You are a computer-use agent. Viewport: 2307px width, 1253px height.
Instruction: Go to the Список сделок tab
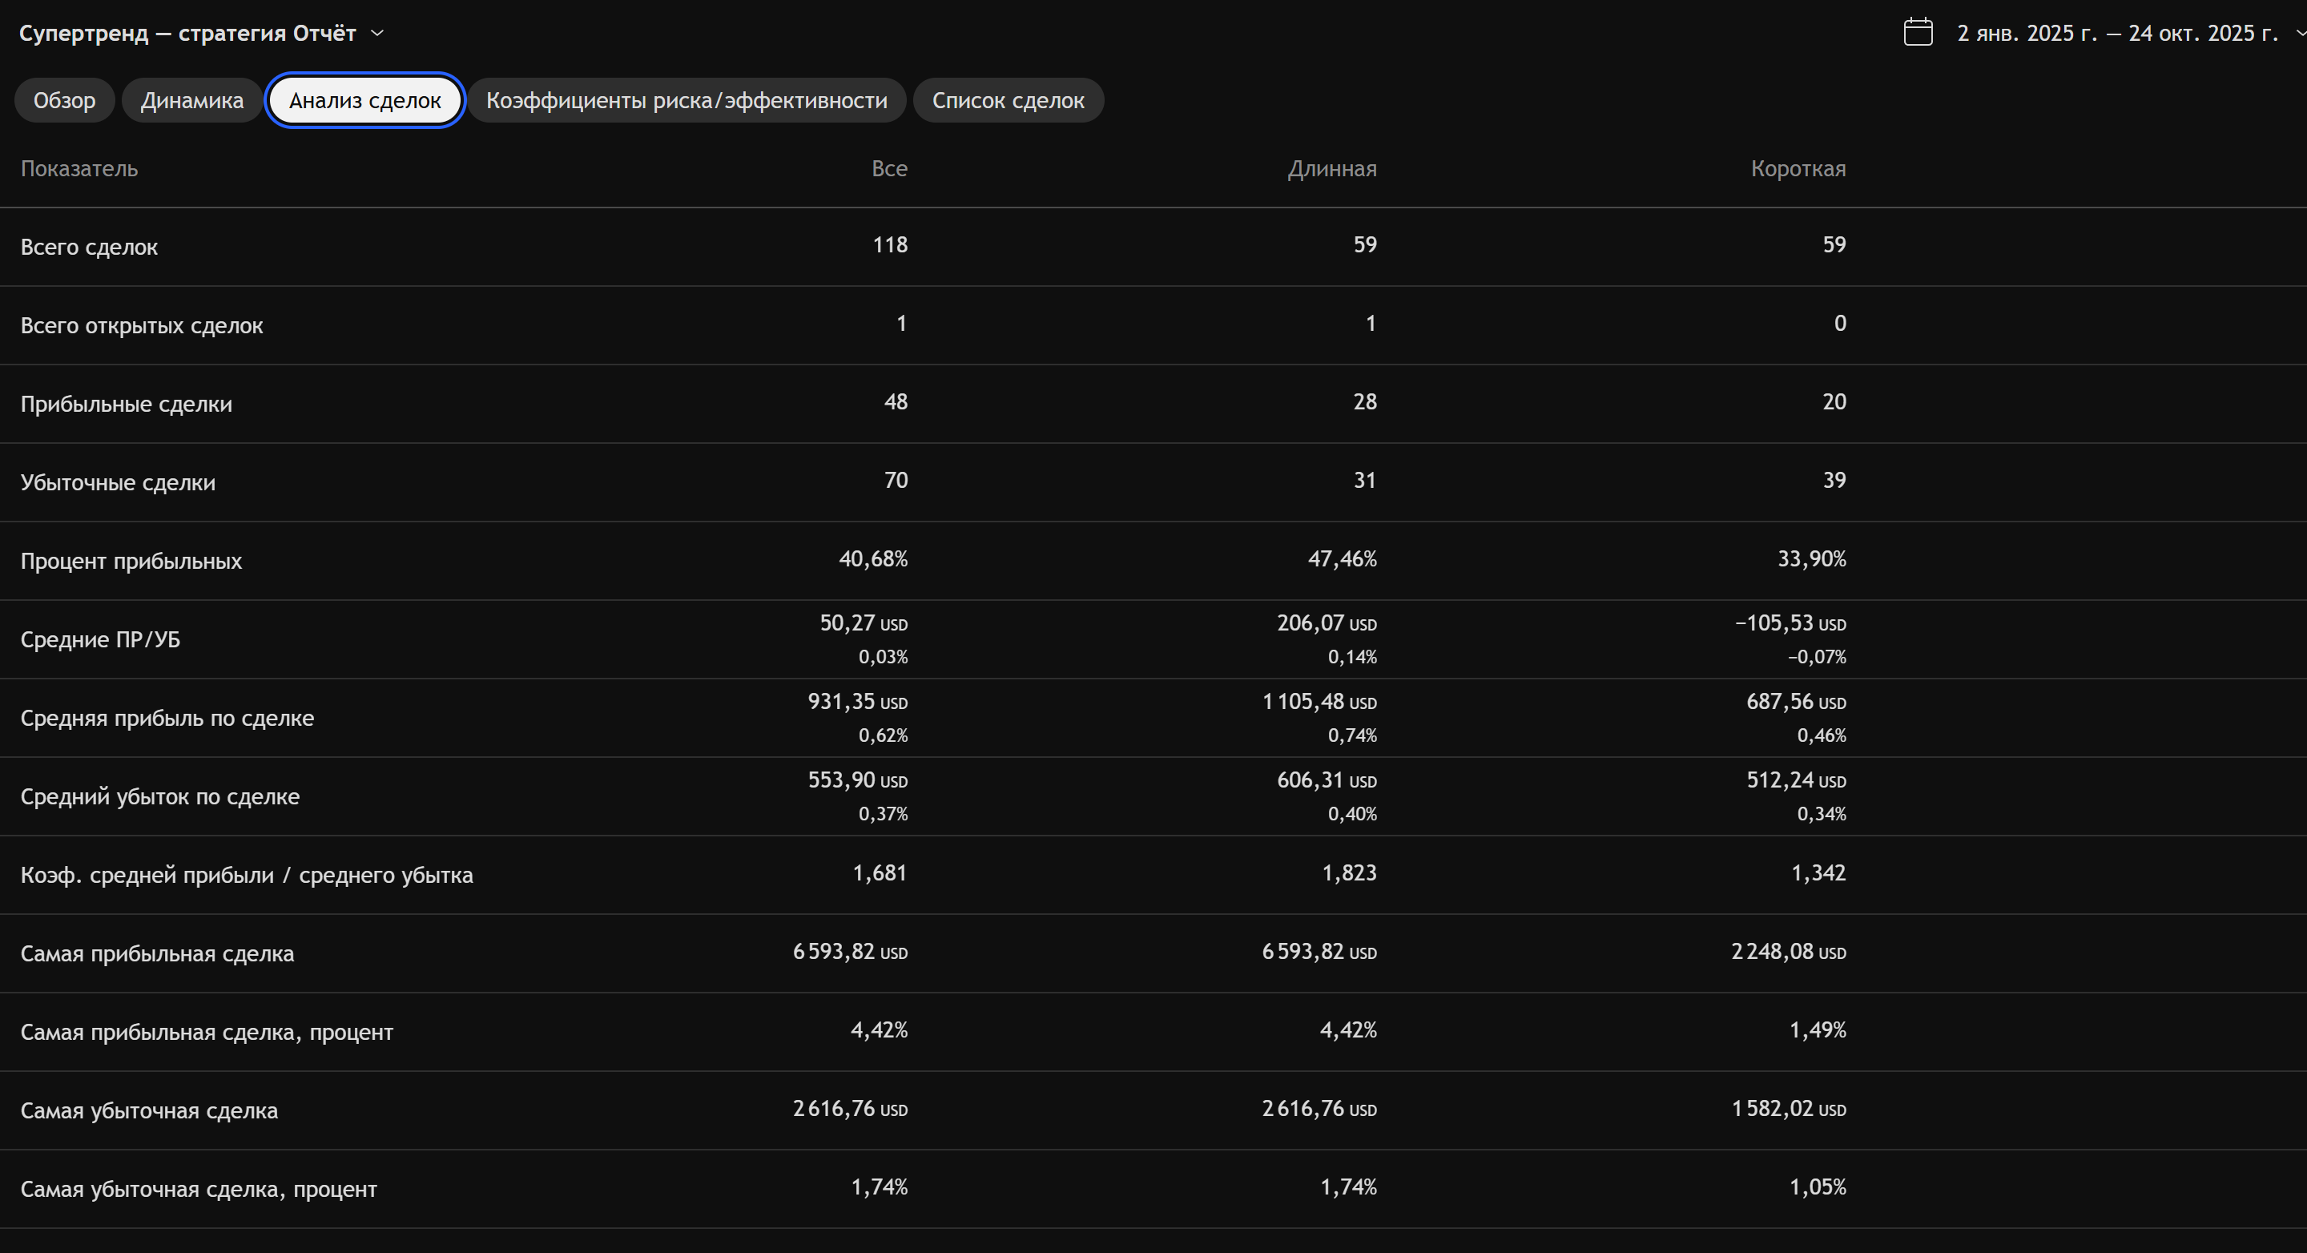click(1008, 100)
